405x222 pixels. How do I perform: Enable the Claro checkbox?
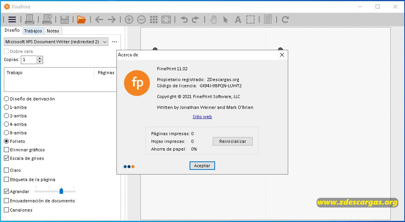7,170
